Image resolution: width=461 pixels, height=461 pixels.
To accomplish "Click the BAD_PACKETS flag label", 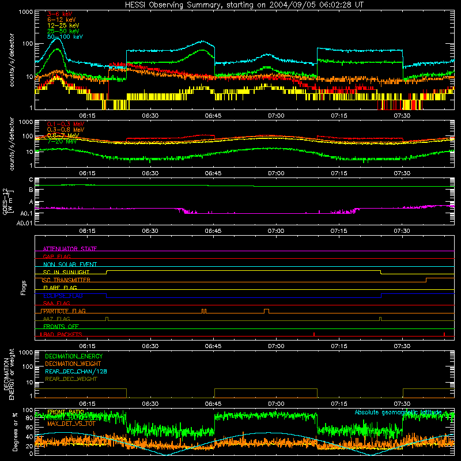I will (63, 334).
